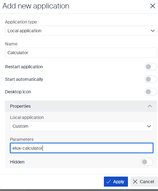This screenshot has width=158, height=191.
Task: Click the Cancel button
Action: pos(144,182)
